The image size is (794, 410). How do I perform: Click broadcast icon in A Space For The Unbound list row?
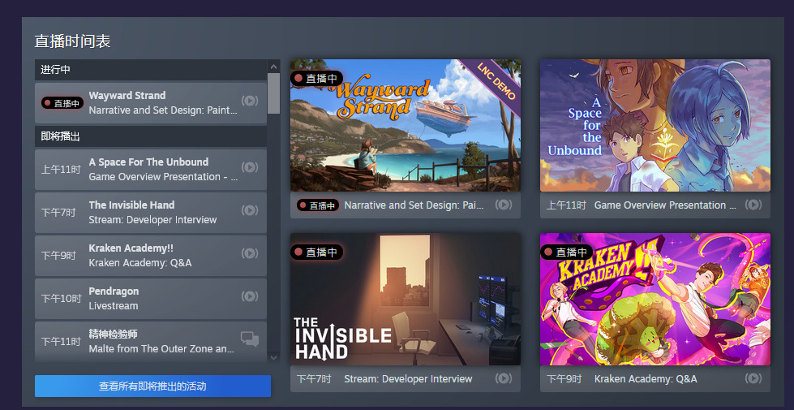pos(250,166)
